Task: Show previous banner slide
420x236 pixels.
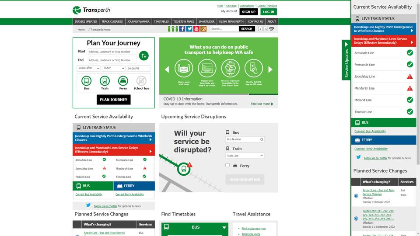Action: coord(167,69)
